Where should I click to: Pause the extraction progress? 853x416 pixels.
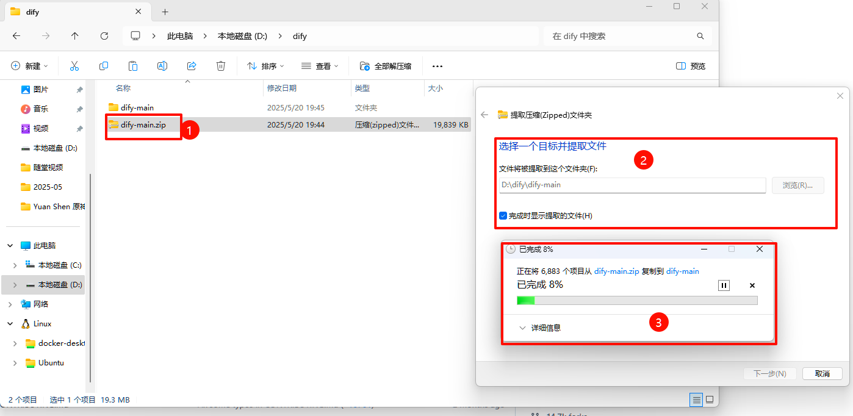(x=724, y=285)
